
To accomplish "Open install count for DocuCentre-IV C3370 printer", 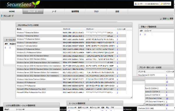I will (167, 75).
